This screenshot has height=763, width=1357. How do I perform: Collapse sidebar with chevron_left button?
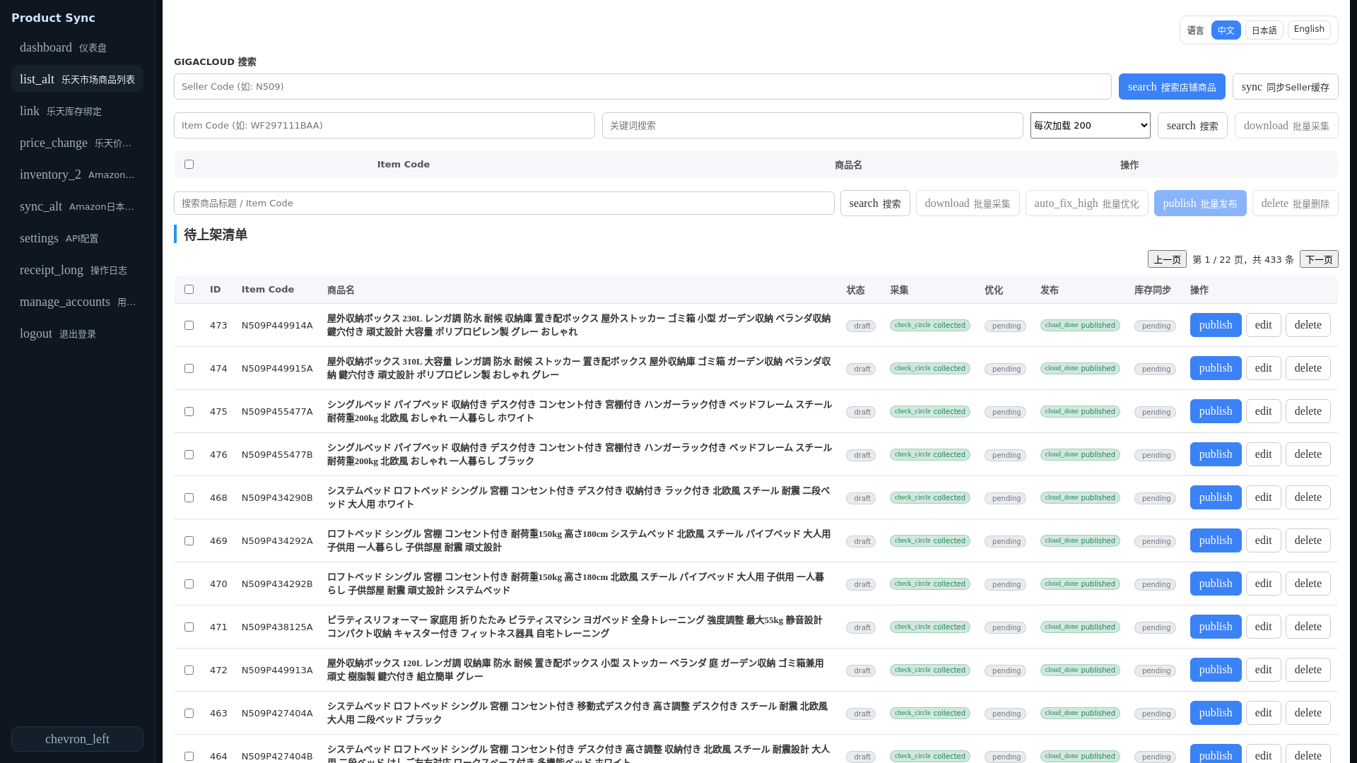point(77,739)
